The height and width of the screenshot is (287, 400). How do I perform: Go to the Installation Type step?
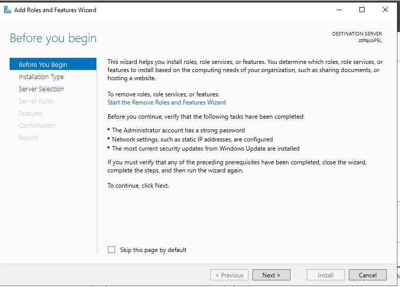click(x=41, y=77)
